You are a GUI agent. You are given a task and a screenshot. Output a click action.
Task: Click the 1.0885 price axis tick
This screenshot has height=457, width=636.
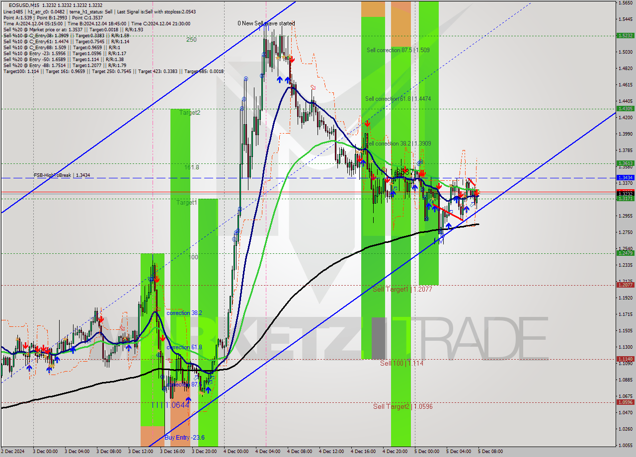[626, 380]
